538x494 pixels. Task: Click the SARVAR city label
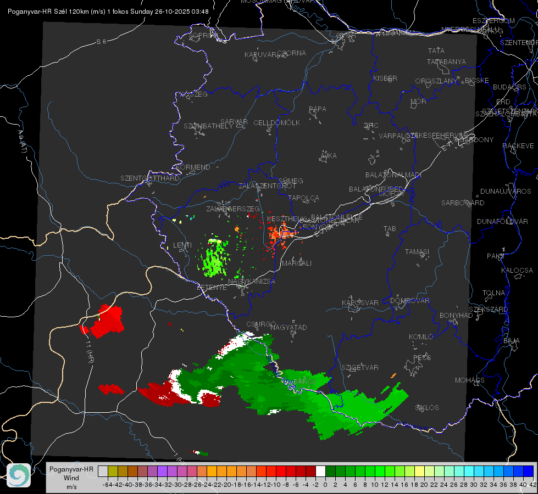(234, 122)
